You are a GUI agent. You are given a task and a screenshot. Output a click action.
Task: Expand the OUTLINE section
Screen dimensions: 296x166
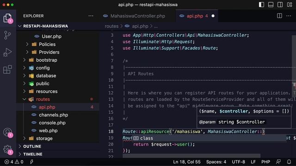pos(32,146)
